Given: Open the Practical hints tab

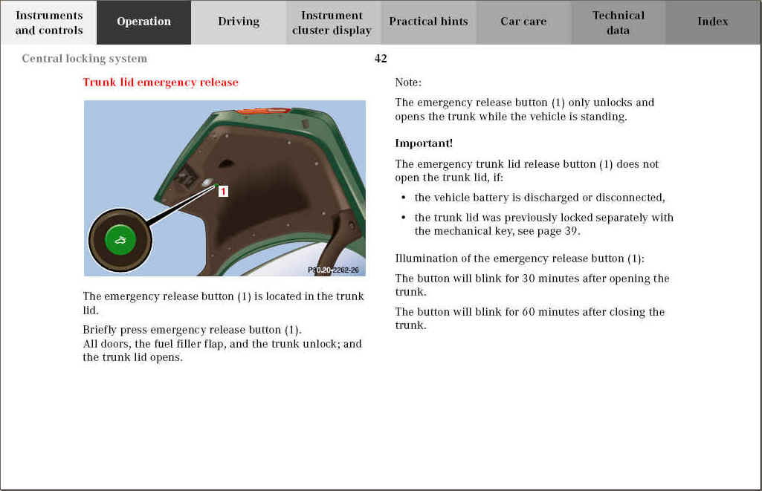Looking at the screenshot, I should [428, 22].
